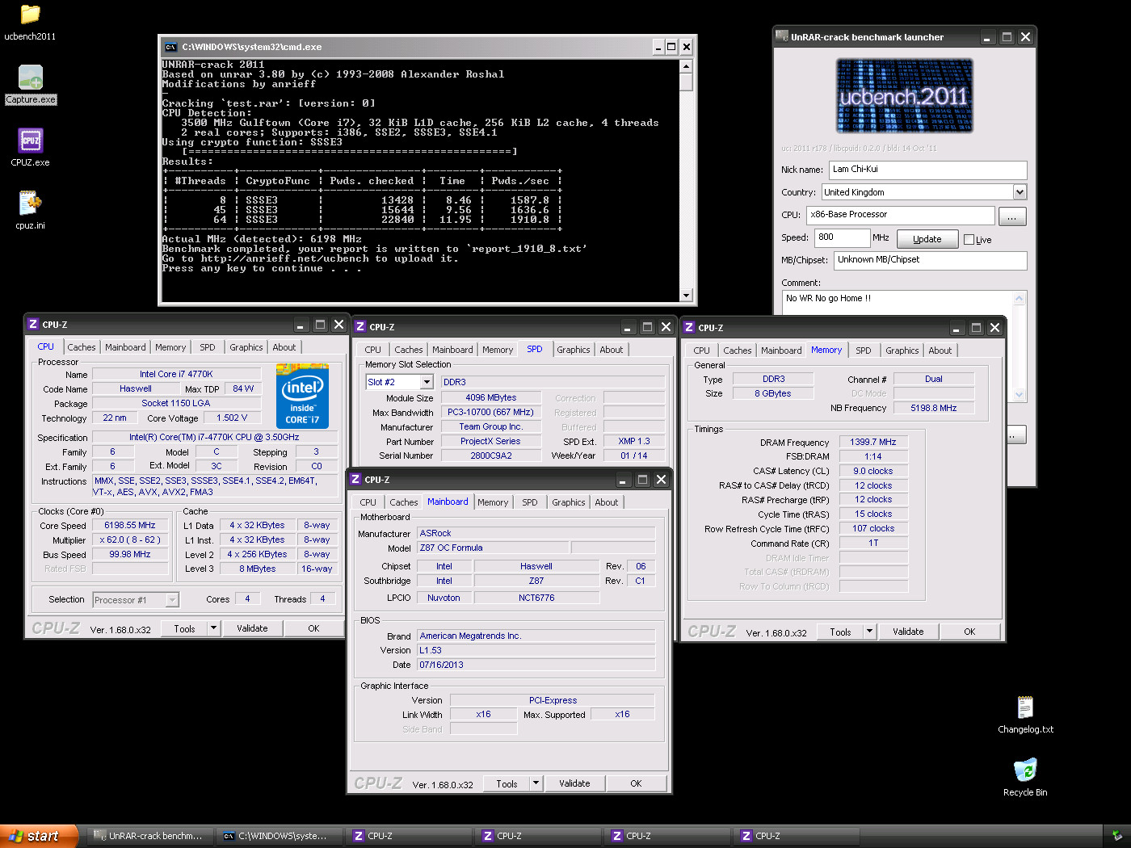This screenshot has width=1131, height=848.
Task: Select SPD tab in Memory window
Action: (x=864, y=351)
